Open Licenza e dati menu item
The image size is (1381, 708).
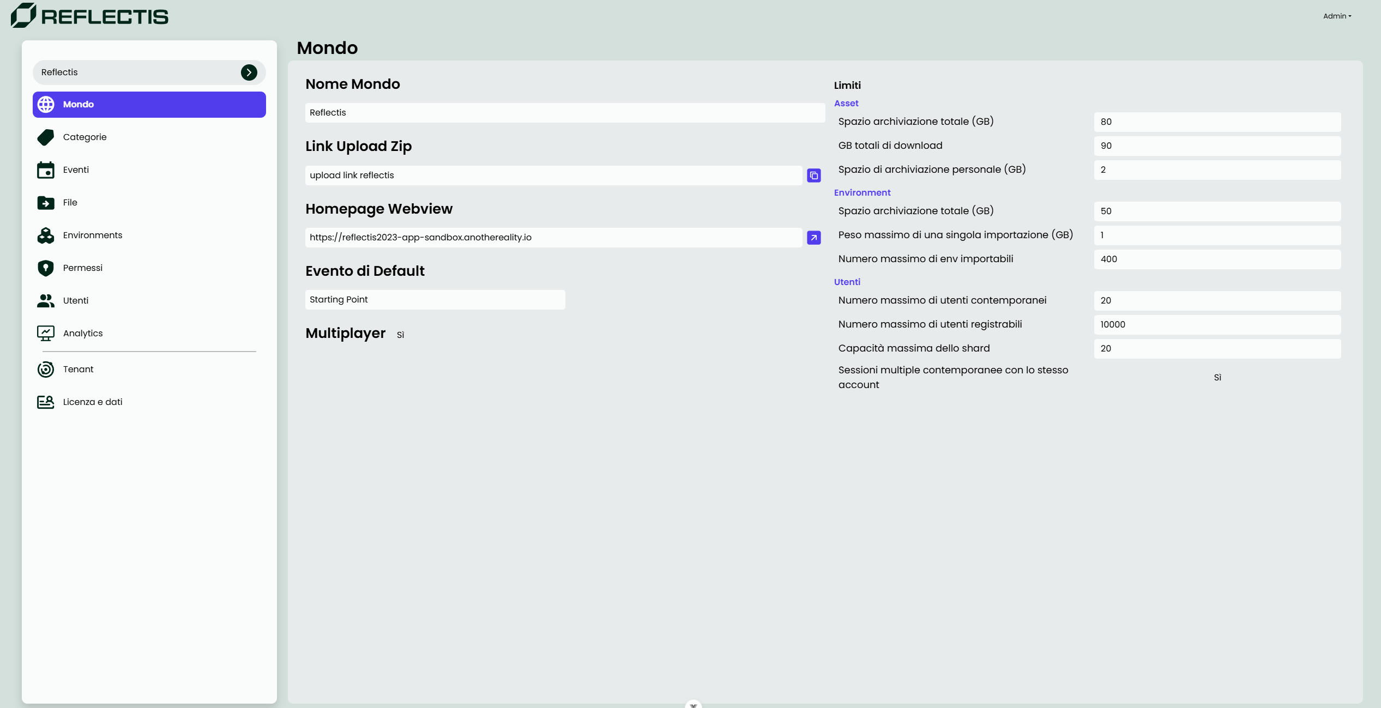(92, 402)
